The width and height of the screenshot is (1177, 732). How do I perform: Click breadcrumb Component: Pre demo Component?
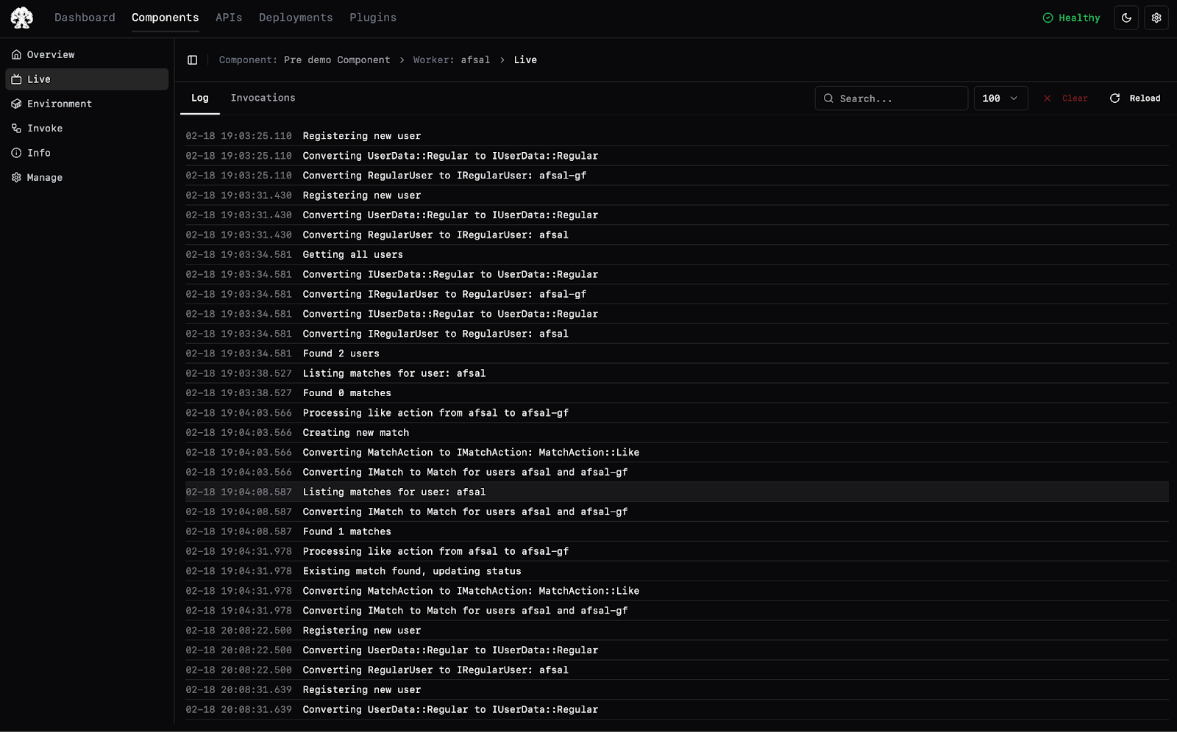point(305,60)
